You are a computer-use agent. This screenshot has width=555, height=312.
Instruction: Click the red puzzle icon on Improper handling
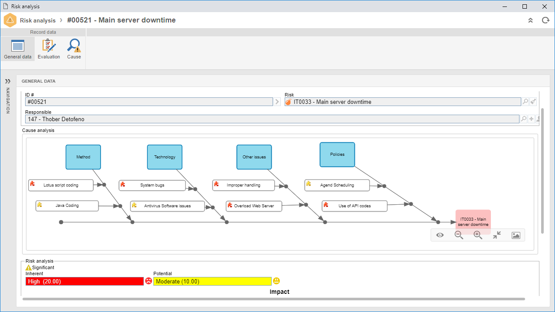point(216,184)
